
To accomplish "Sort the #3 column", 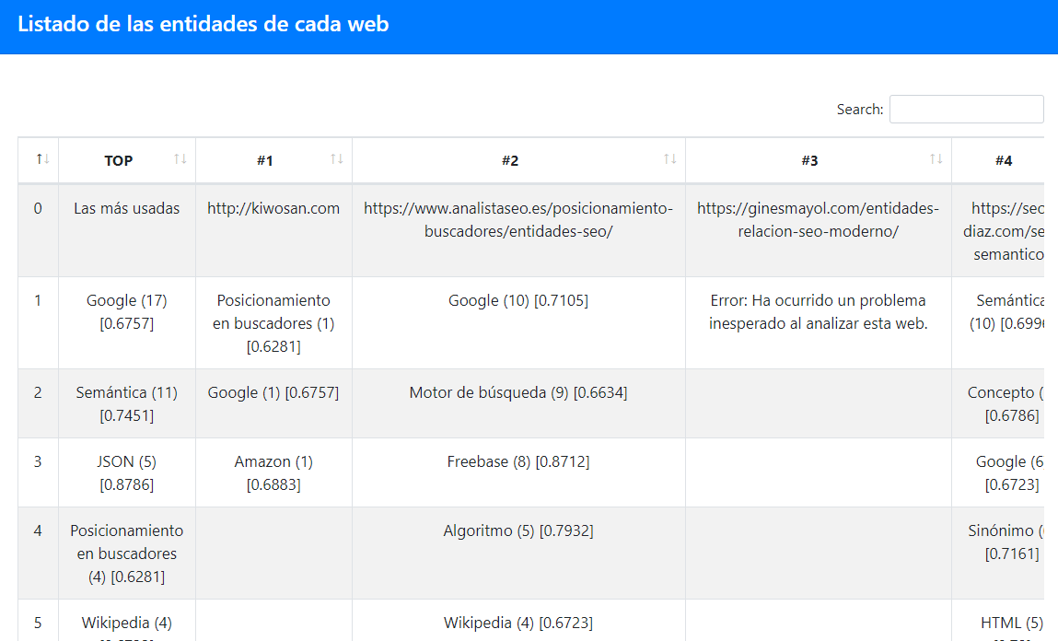I will (936, 159).
